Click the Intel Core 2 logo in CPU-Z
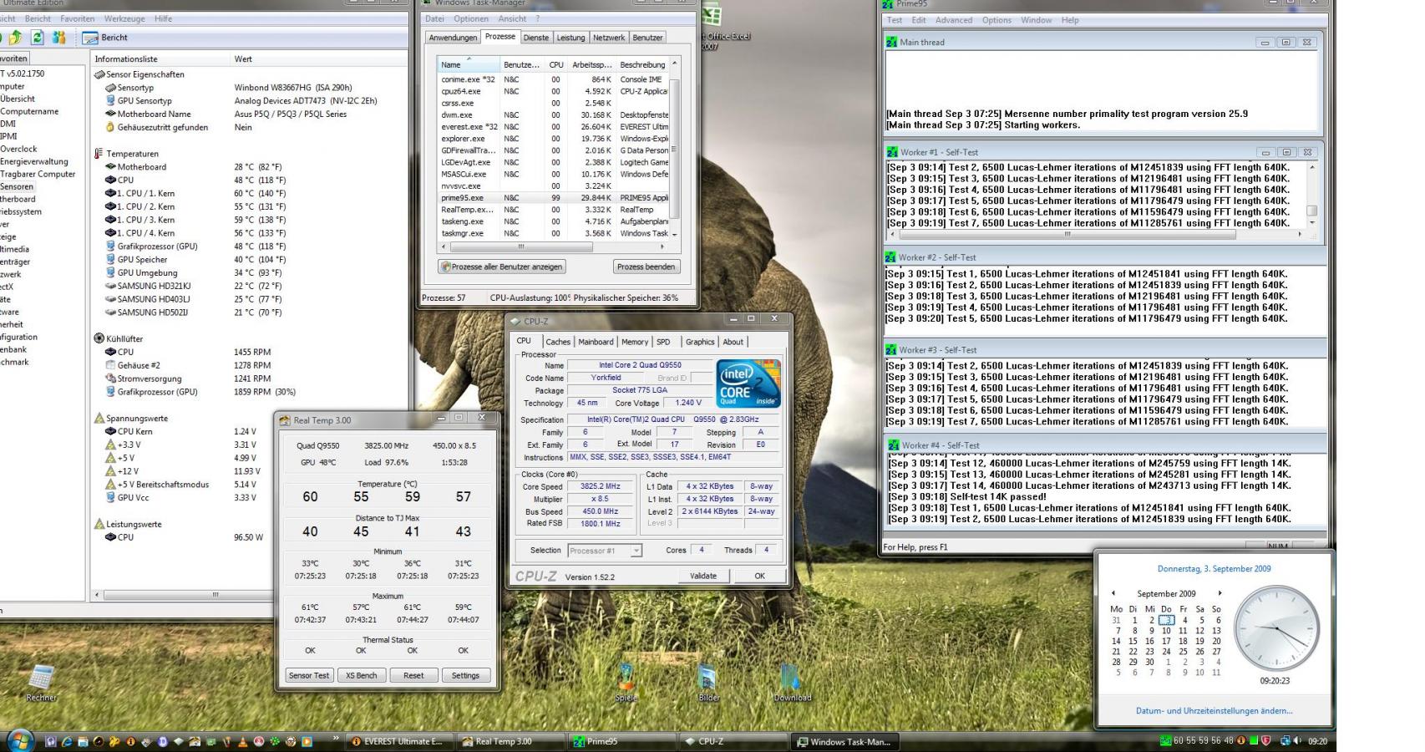Image resolution: width=1425 pixels, height=752 pixels. point(748,384)
